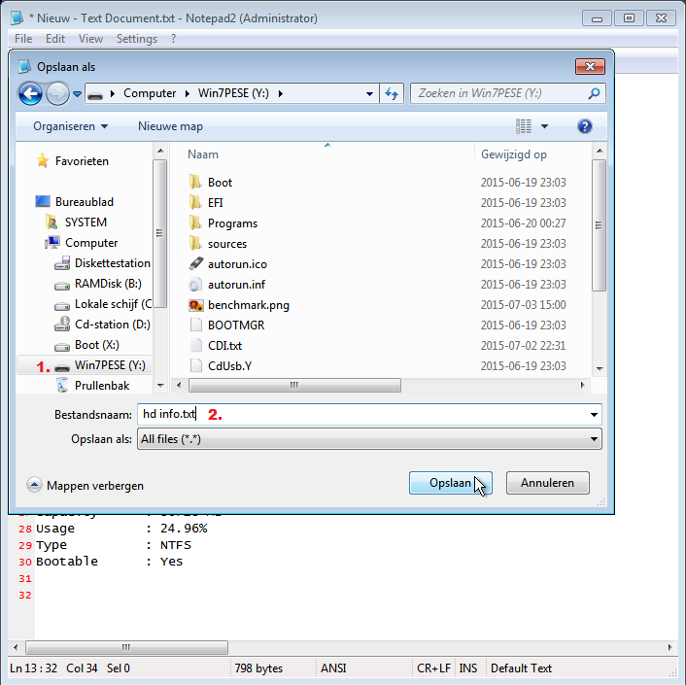The height and width of the screenshot is (685, 686).
Task: Close the Opslaan als dialog
Action: (590, 66)
